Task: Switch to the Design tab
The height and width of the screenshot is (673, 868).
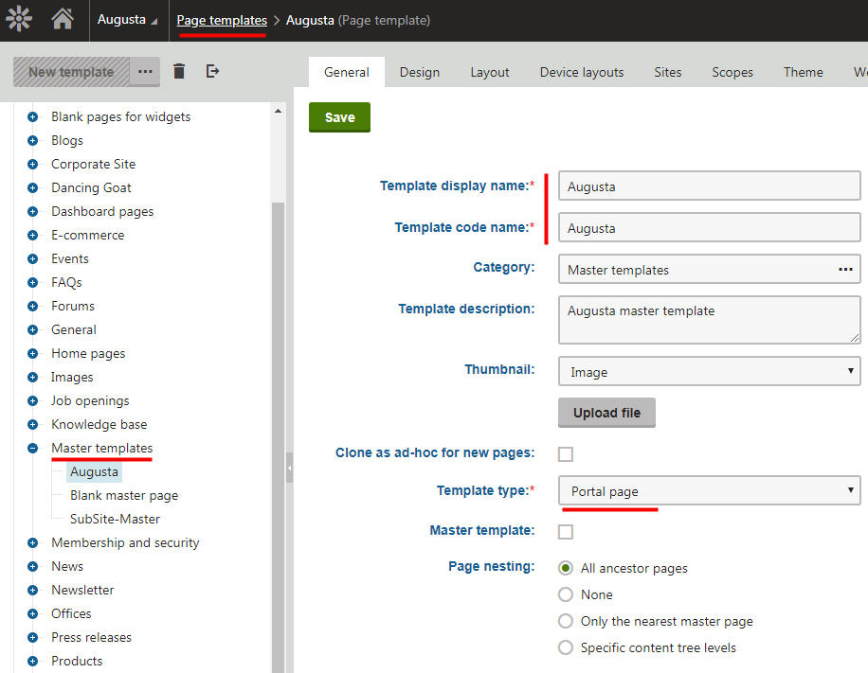Action: (x=420, y=71)
